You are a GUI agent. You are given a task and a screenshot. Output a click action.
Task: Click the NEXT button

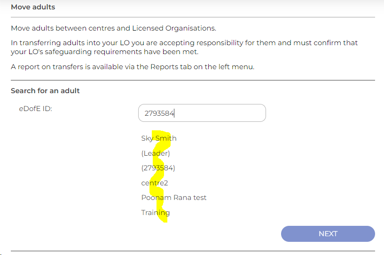[328, 234]
